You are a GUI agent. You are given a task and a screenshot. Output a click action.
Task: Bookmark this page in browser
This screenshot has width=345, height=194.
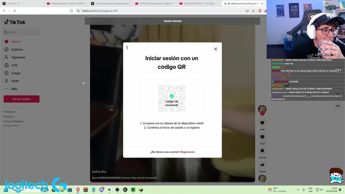coord(71,11)
